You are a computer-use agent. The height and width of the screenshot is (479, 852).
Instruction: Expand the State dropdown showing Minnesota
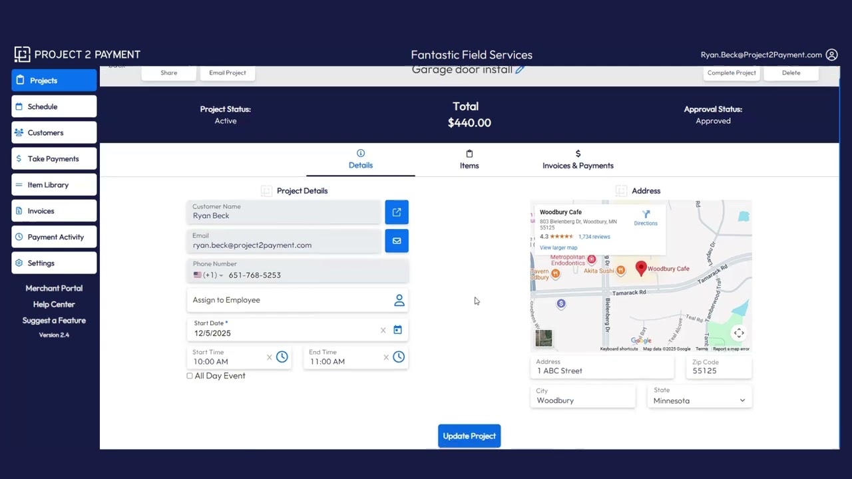click(x=700, y=397)
